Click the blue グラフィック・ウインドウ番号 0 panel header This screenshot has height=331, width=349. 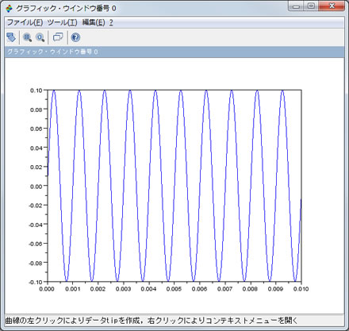point(174,52)
